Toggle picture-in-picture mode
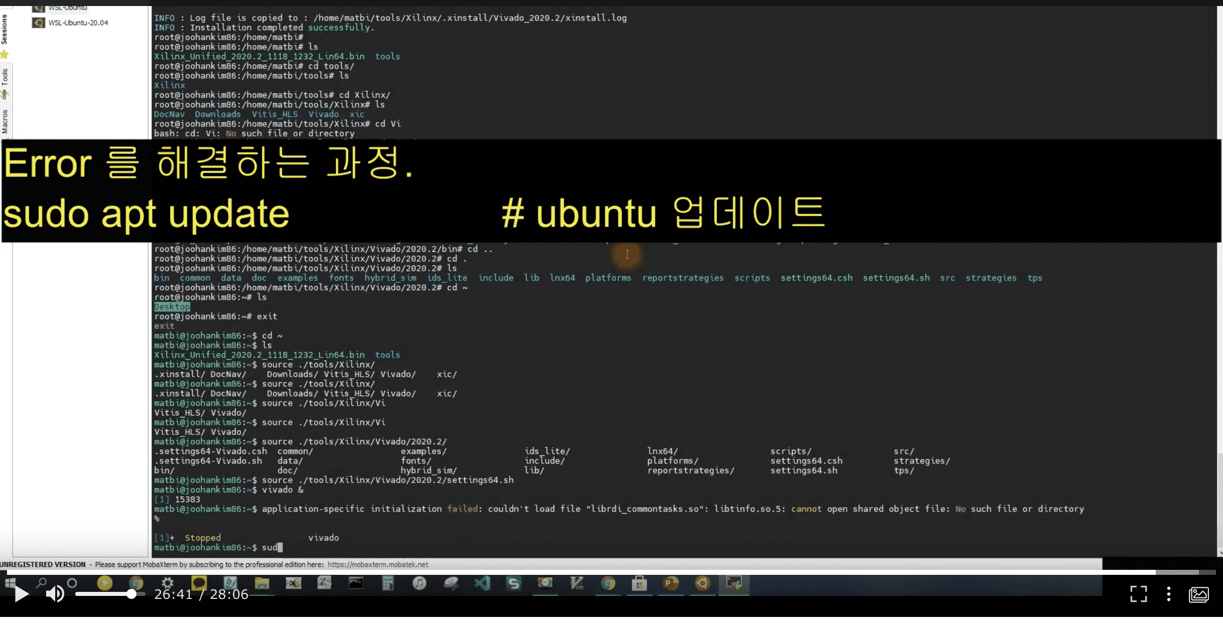 pyautogui.click(x=1198, y=594)
